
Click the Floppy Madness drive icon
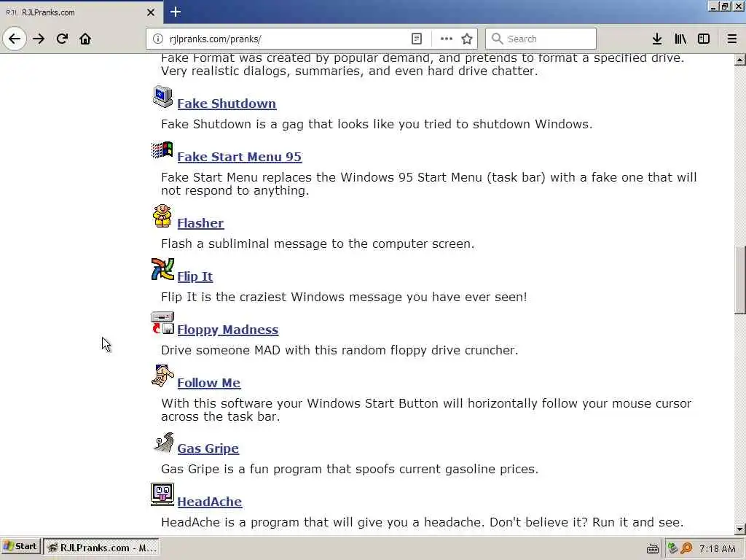[162, 323]
